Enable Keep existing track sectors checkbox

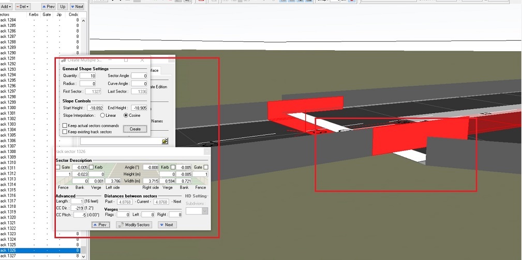tap(65, 132)
